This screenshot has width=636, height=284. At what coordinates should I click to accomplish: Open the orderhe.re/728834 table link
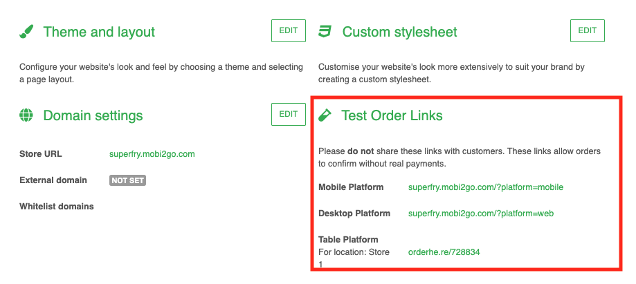tap(444, 252)
